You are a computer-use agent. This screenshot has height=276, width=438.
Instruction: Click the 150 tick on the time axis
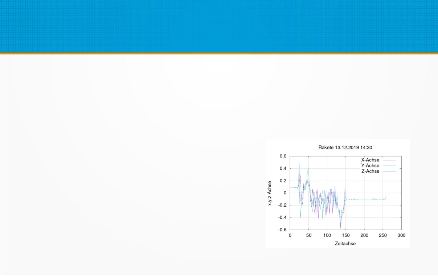(345, 235)
